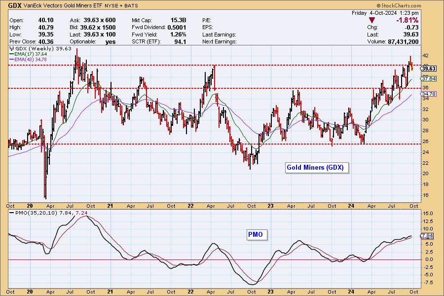Viewport: 444px width, 296px height.
Task: Click the 'GDX (Weekly) 39.63' legend text
Action: [43, 48]
